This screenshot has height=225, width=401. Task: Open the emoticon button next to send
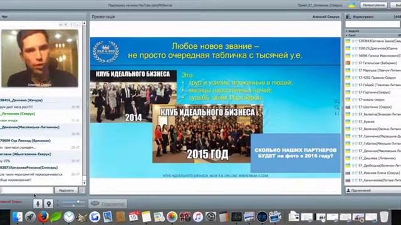pos(82,190)
